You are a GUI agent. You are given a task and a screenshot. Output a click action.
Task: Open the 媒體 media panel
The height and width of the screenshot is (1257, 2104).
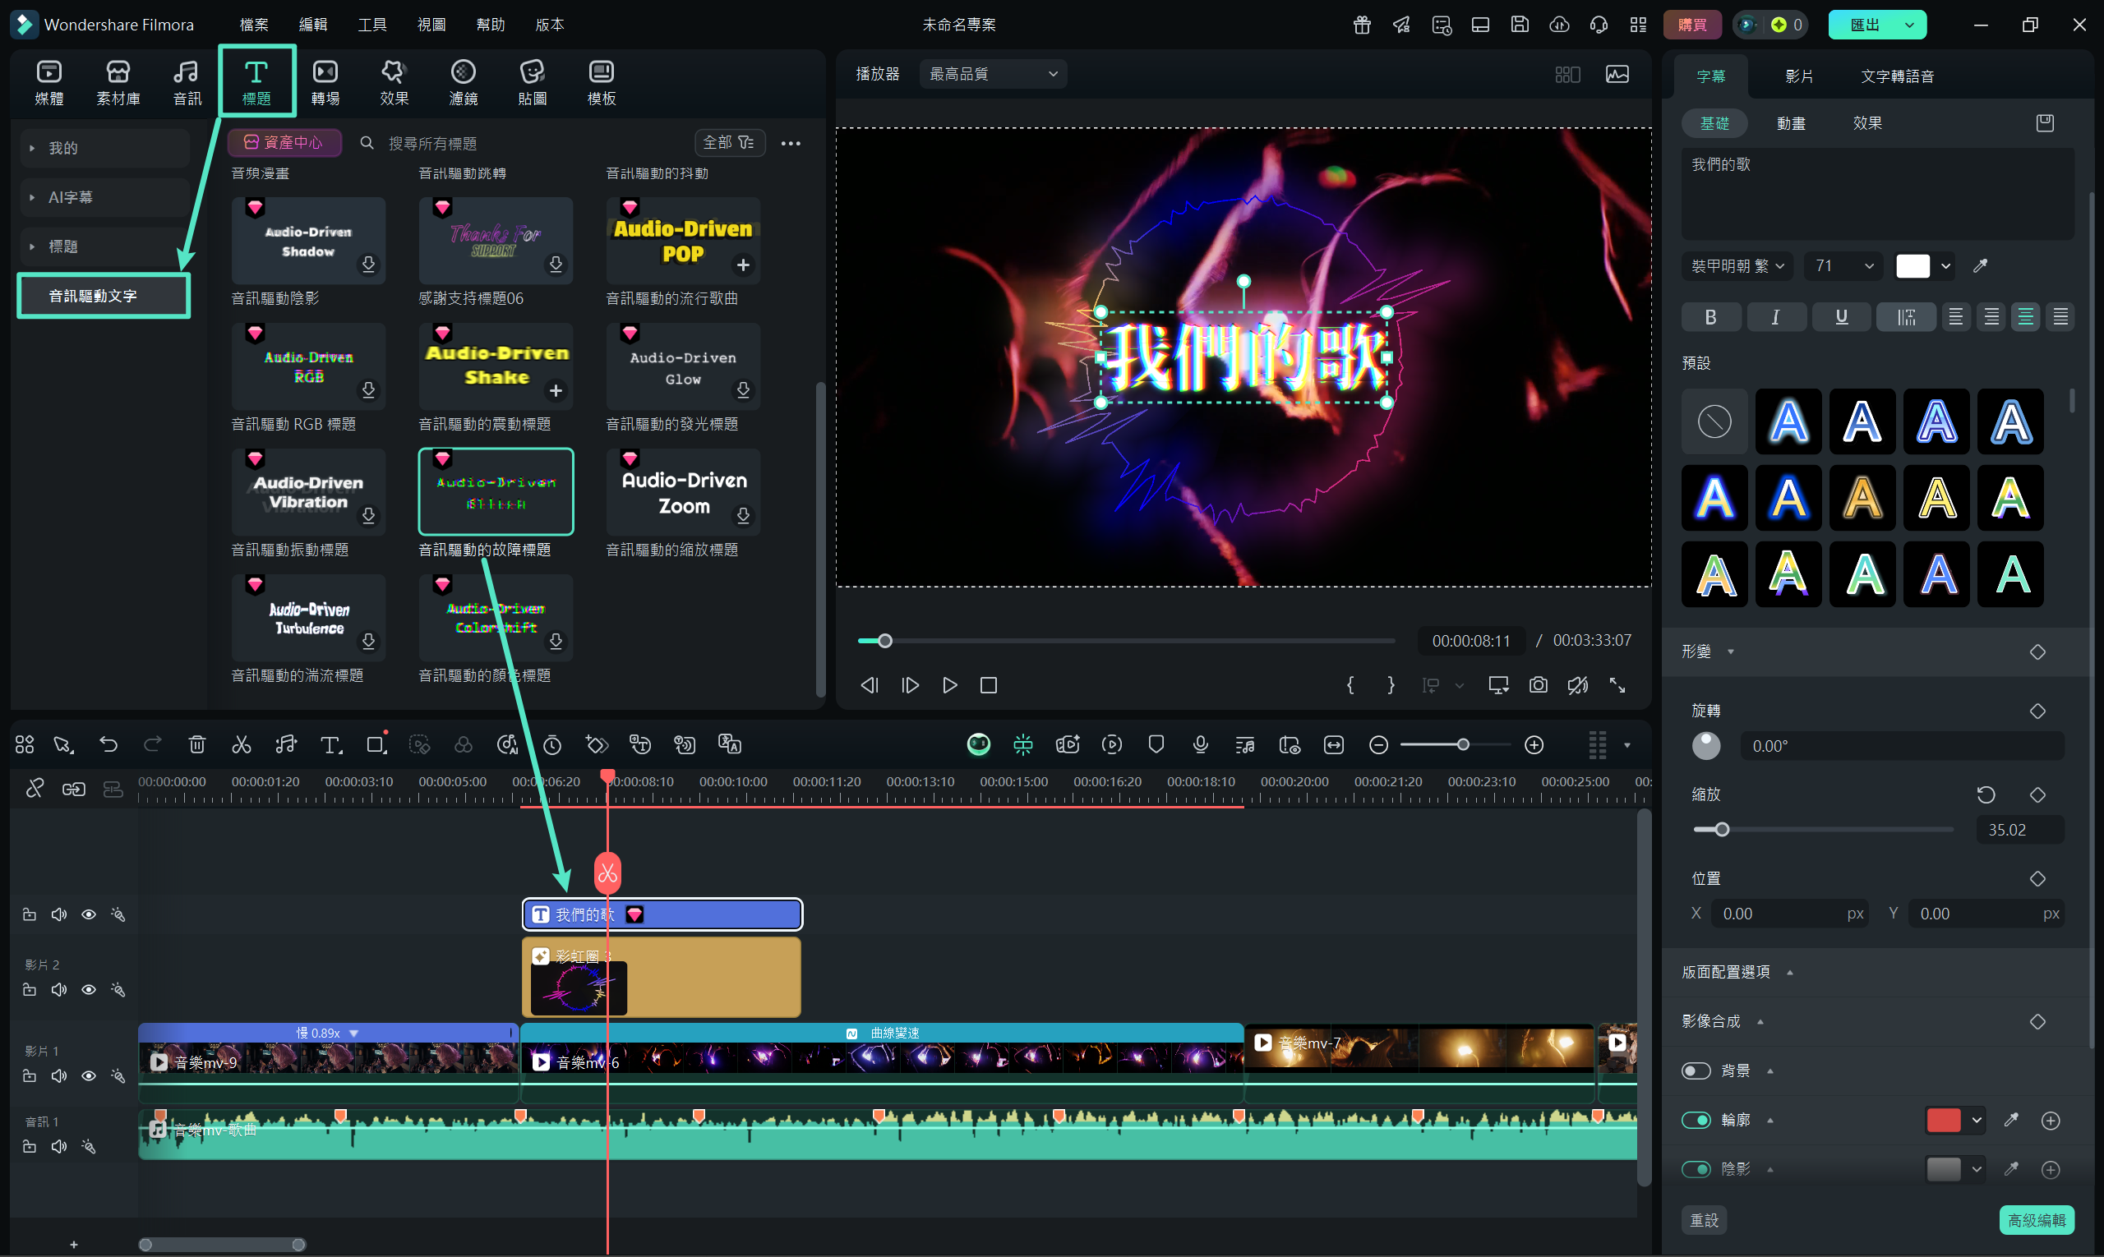[x=49, y=82]
